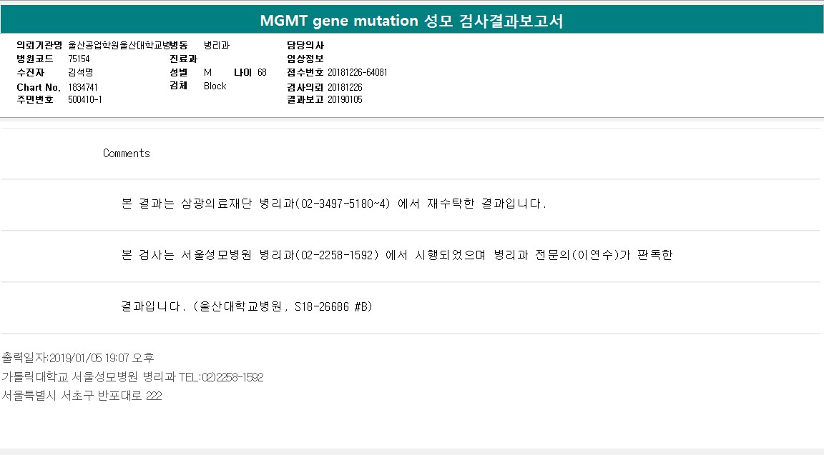Click the 결과보고 date 20190105
The width and height of the screenshot is (824, 455).
[345, 99]
